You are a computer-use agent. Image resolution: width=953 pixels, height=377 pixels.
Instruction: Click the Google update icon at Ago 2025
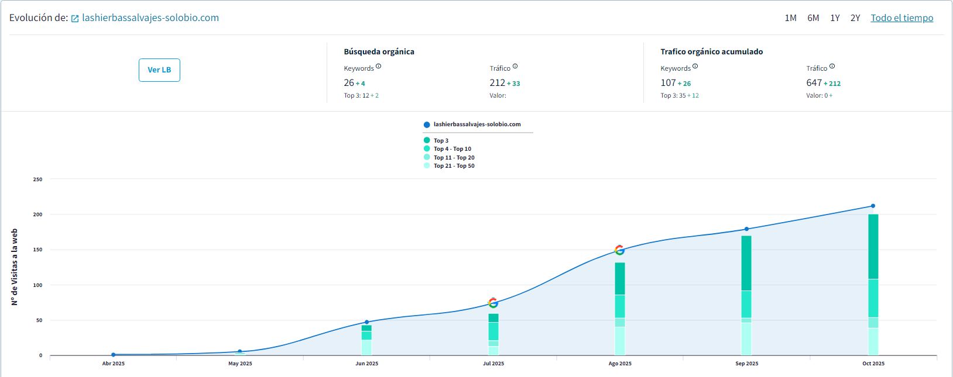619,250
